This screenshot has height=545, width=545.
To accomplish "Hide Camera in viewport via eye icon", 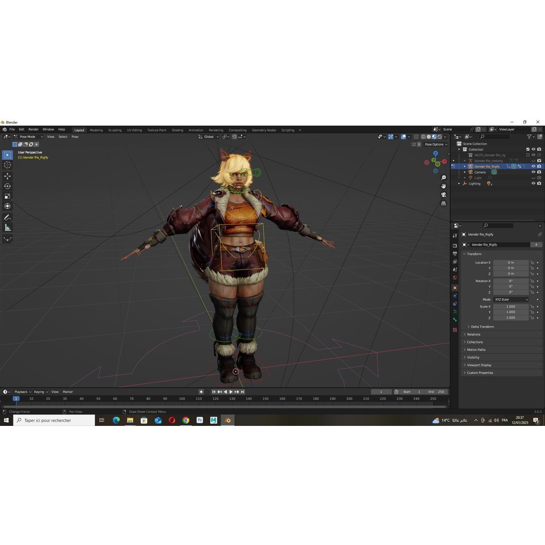I will (533, 172).
